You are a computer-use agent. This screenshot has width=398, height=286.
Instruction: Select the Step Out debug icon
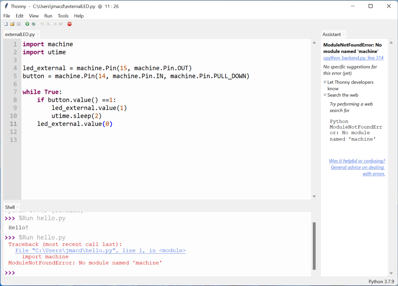pos(55,24)
